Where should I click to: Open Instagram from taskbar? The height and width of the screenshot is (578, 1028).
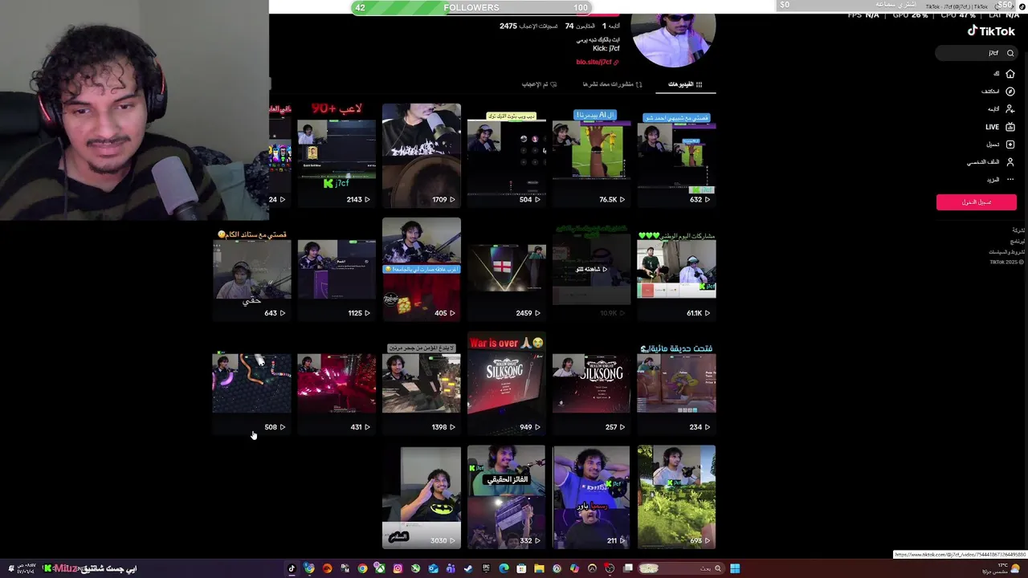point(398,568)
